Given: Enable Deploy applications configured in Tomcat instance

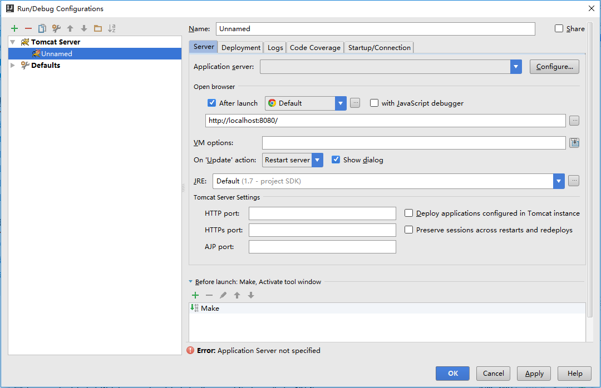Looking at the screenshot, I should point(408,213).
